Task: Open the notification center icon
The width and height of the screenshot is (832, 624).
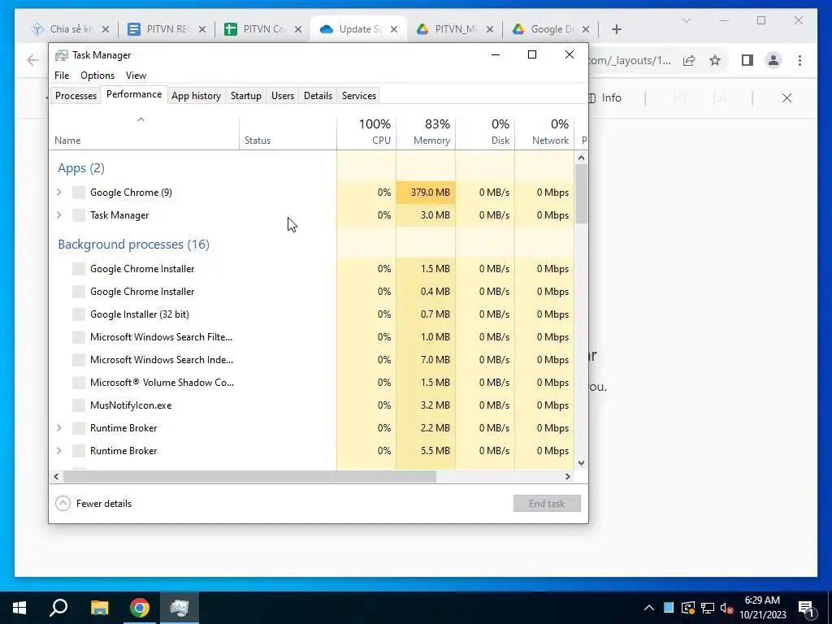Action: click(x=806, y=609)
